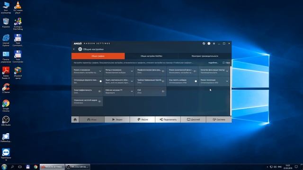
Task: Open the Дисплей section tab
Action: pos(194,119)
